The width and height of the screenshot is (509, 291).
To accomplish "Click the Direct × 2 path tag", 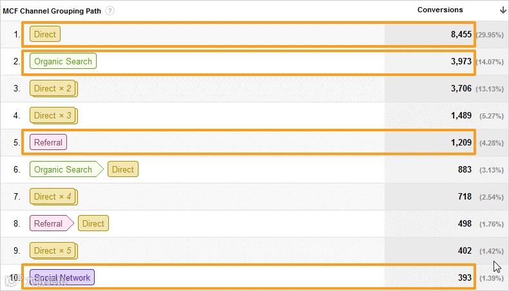I will coord(53,89).
